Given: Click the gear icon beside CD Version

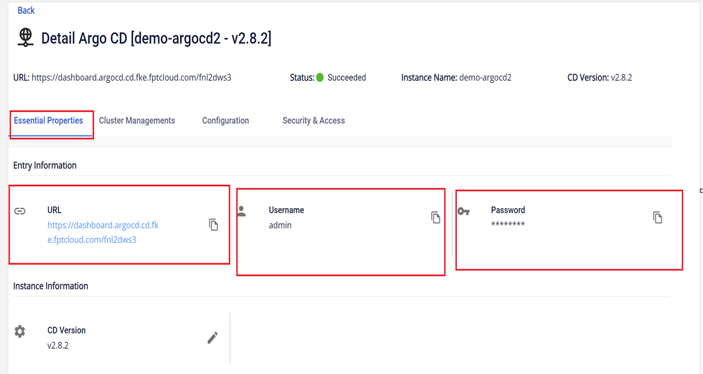Looking at the screenshot, I should (x=20, y=331).
